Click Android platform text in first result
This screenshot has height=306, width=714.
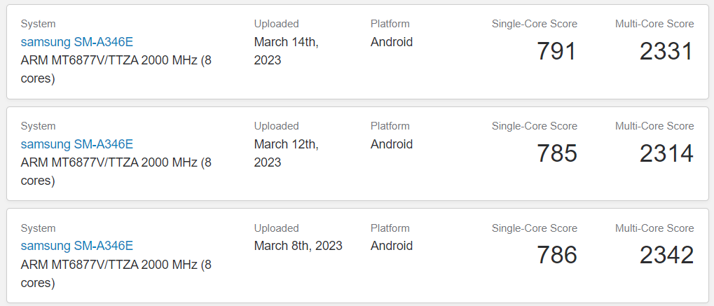(x=392, y=42)
